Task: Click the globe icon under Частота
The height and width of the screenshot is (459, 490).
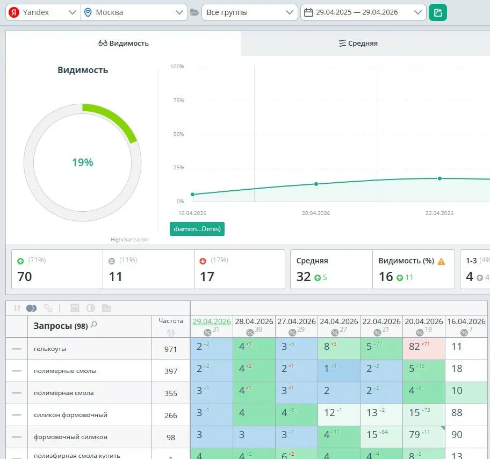Action: [171, 332]
